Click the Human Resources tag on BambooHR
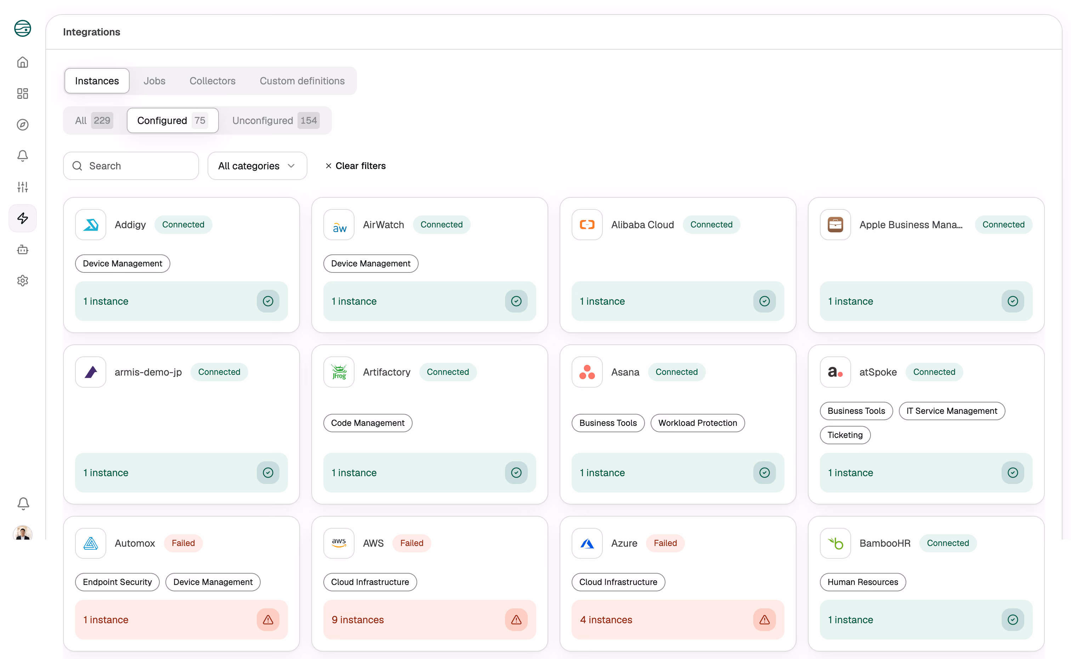This screenshot has width=1071, height=659. click(862, 582)
